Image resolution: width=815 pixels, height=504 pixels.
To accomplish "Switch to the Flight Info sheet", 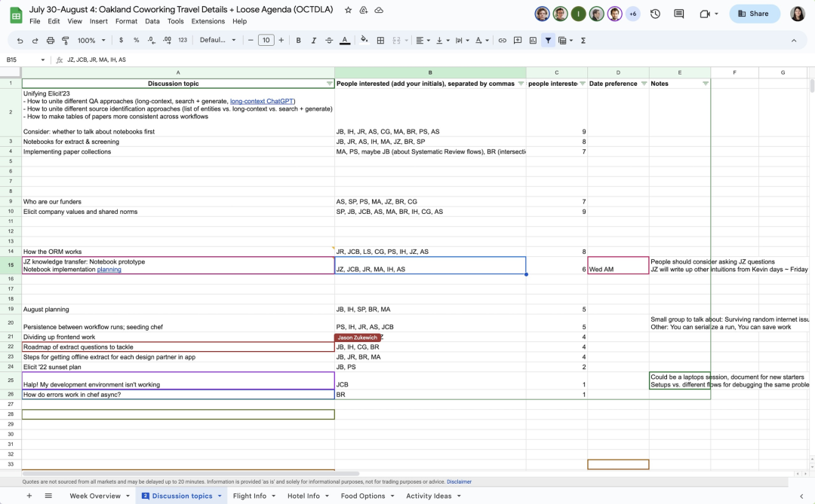I will (250, 496).
